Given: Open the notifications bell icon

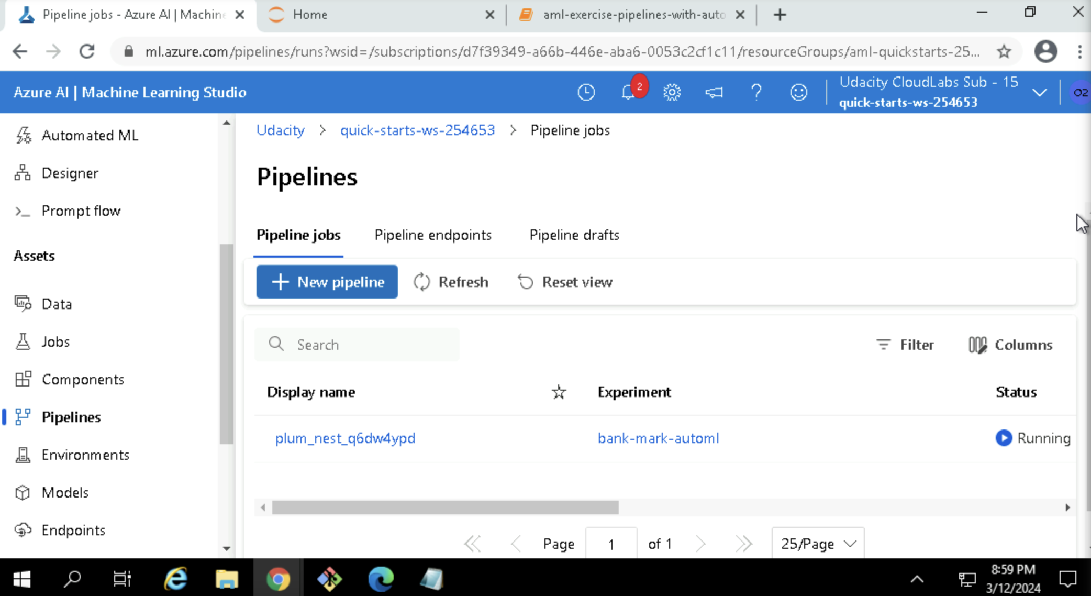Looking at the screenshot, I should (x=629, y=93).
